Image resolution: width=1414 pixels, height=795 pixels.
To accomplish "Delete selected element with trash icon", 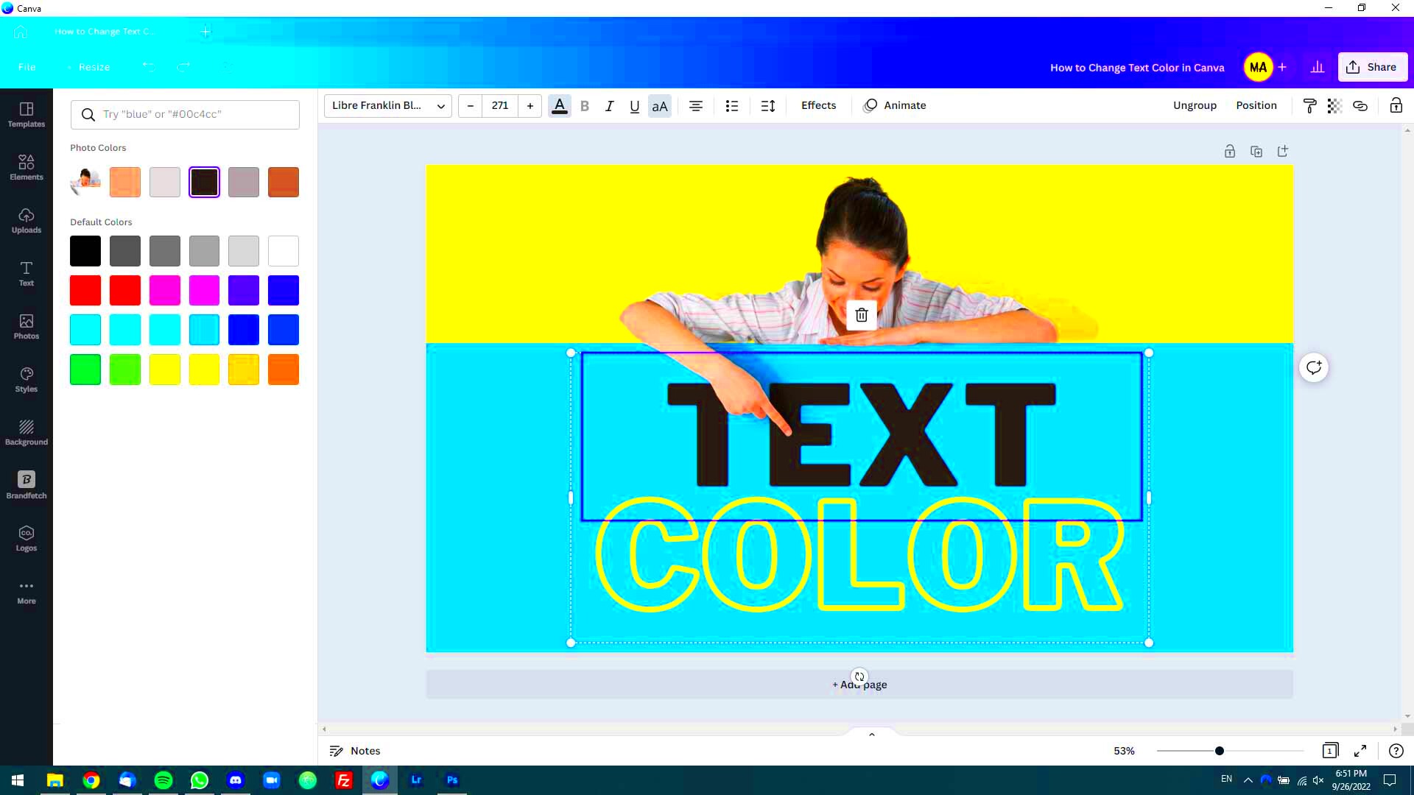I will (862, 315).
